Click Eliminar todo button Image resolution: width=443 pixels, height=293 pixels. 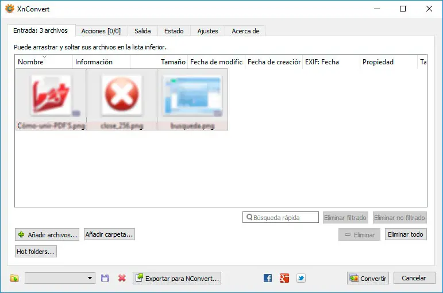coord(406,234)
